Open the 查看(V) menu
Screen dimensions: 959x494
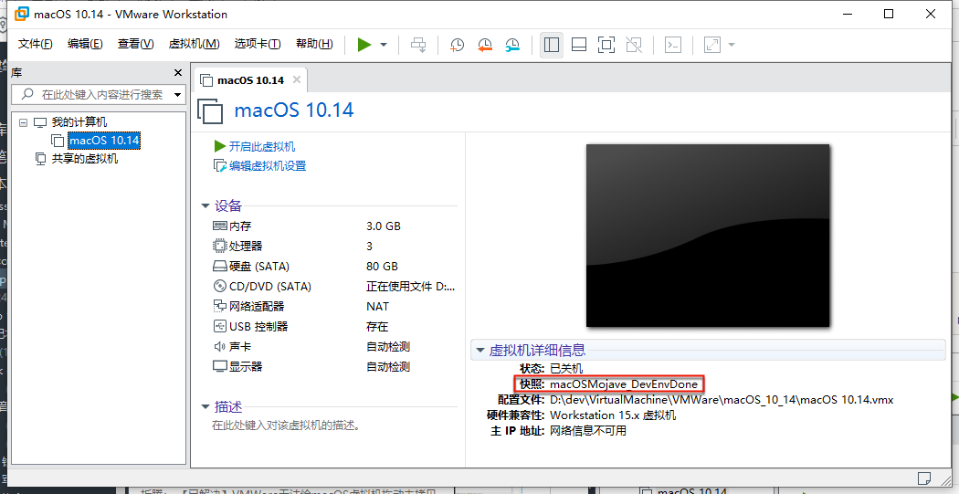135,44
